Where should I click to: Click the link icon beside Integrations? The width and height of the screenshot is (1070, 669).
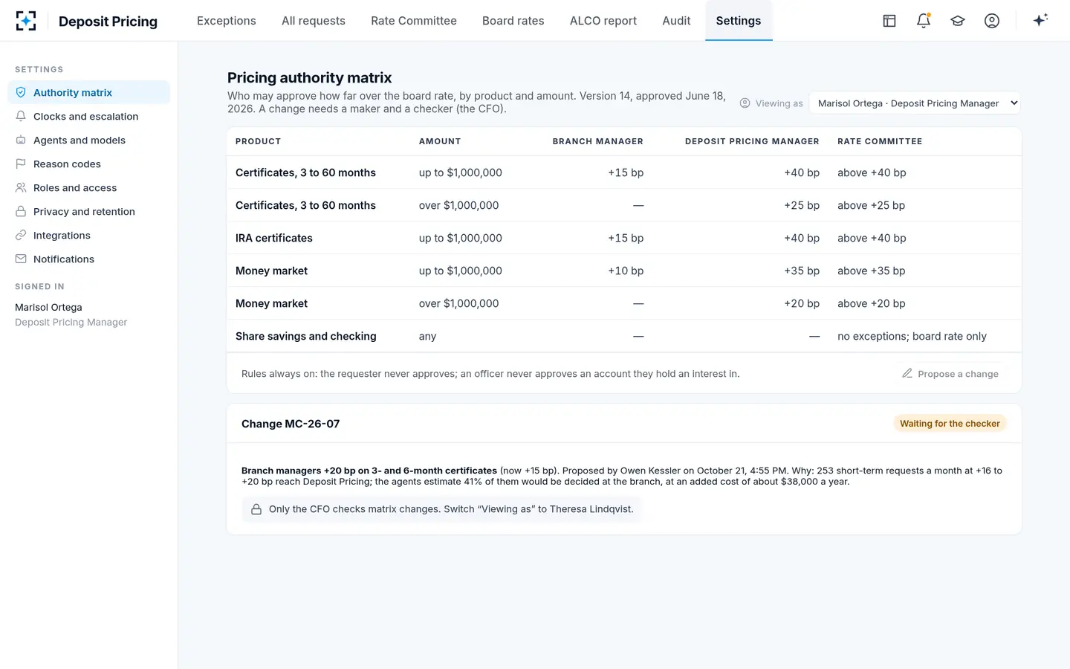21,236
